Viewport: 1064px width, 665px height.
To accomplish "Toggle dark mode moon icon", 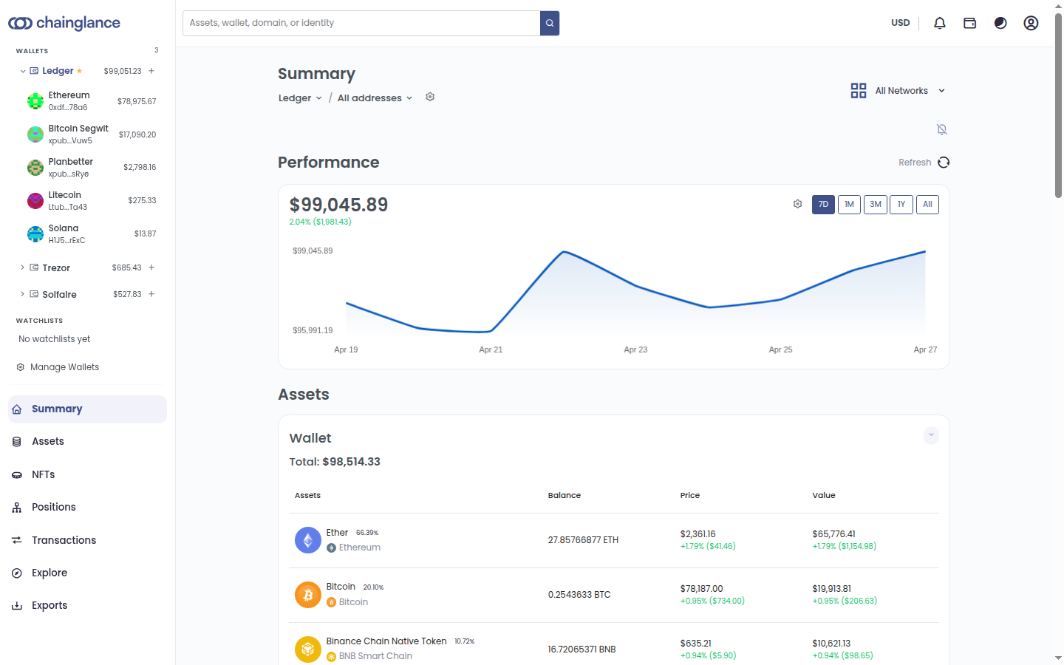I will coord(1000,23).
